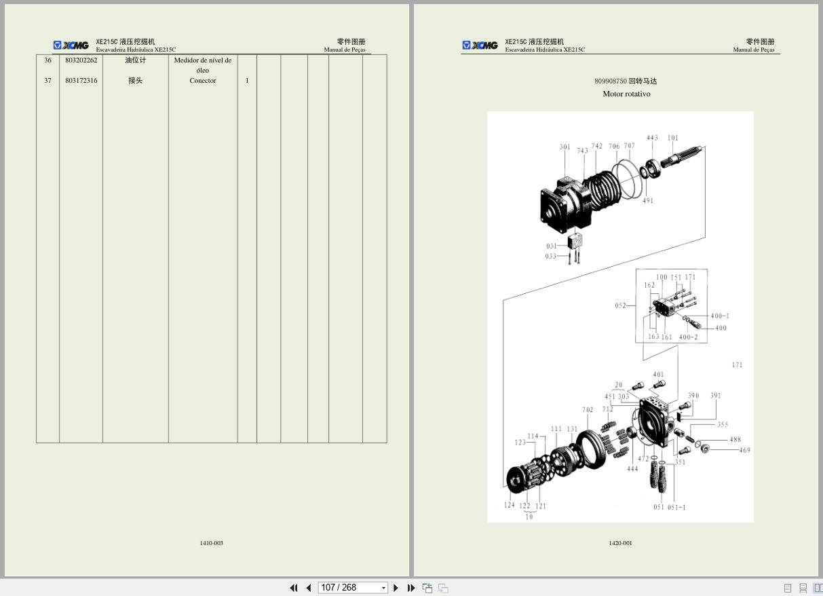The image size is (823, 596).
Task: Switch to continuous page layout
Action: pos(803,588)
